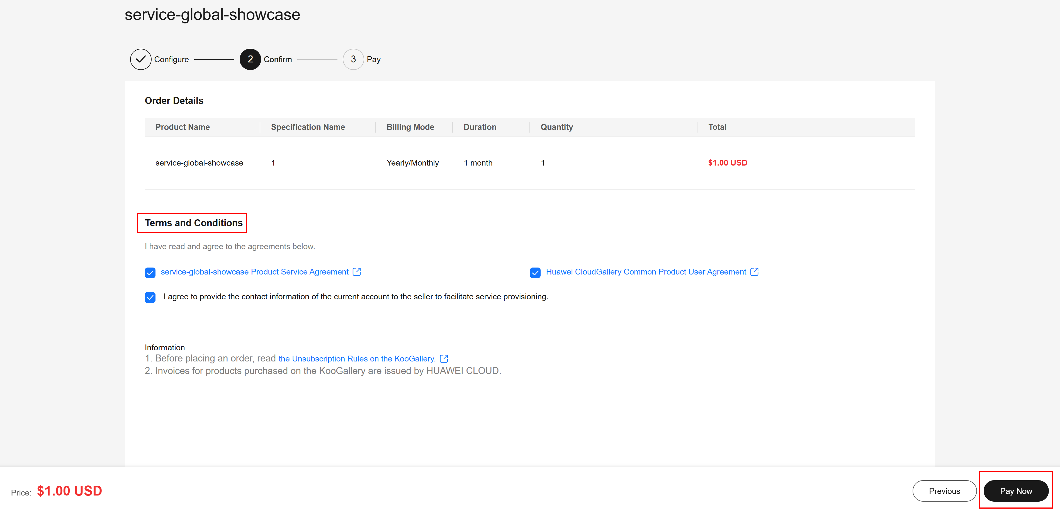Click the Duration column header

(480, 127)
